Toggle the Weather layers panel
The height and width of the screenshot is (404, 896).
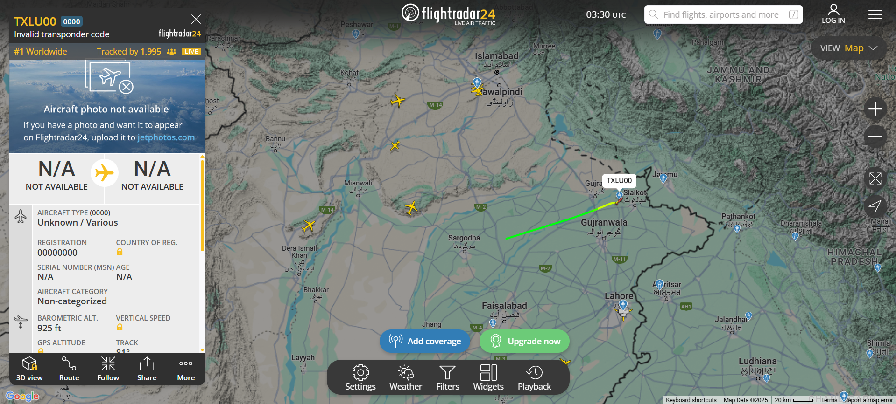point(405,377)
